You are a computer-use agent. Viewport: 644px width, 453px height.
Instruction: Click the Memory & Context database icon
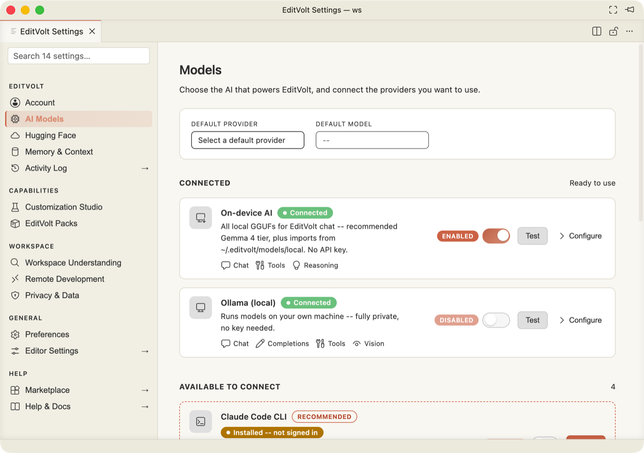point(15,151)
